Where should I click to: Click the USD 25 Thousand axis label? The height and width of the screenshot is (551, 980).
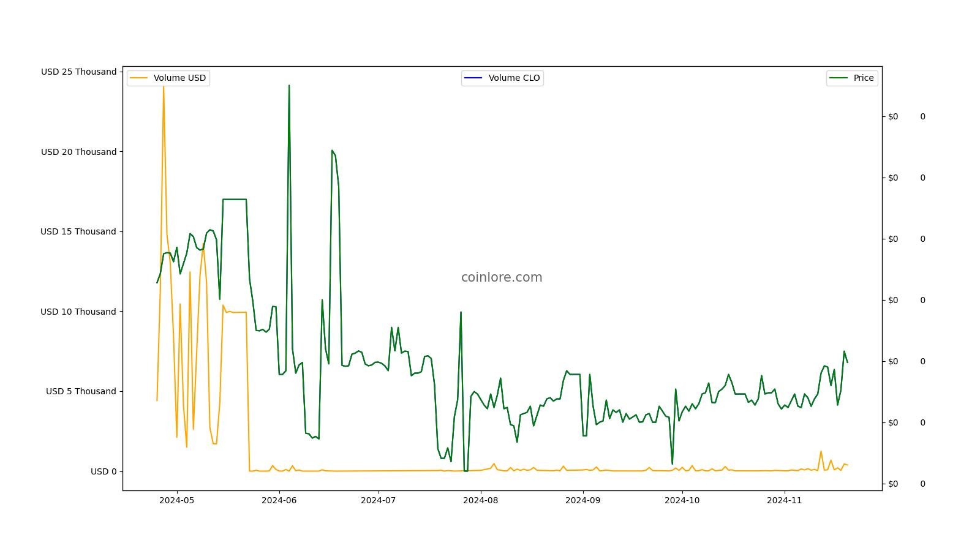[78, 72]
